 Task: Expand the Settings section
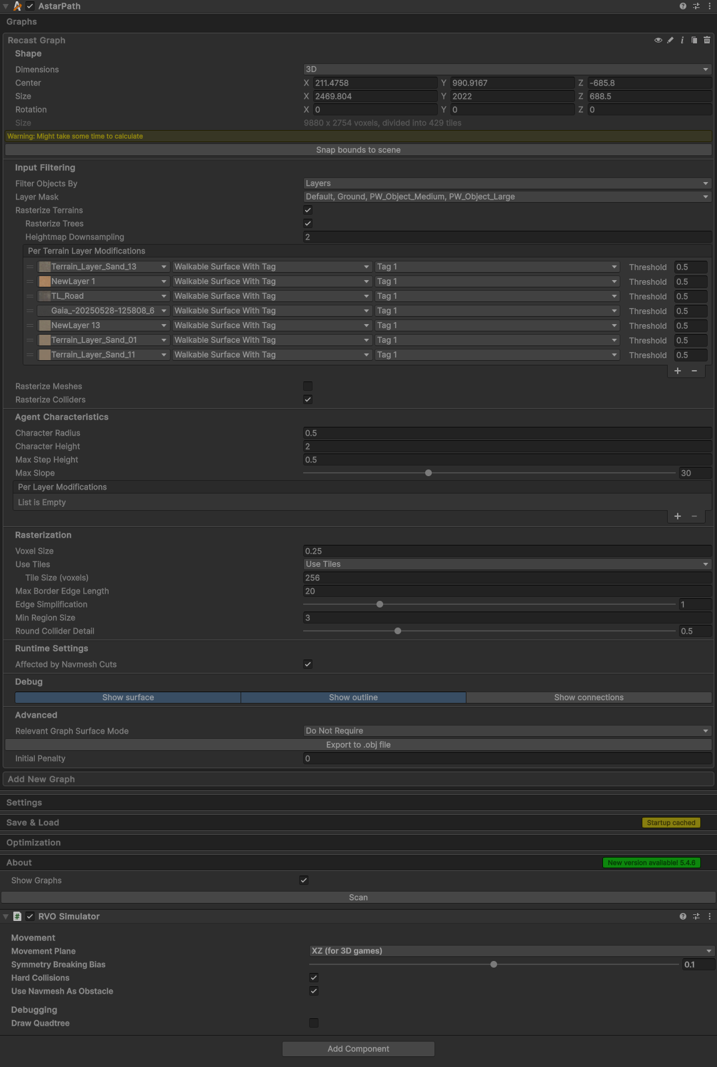pyautogui.click(x=24, y=803)
